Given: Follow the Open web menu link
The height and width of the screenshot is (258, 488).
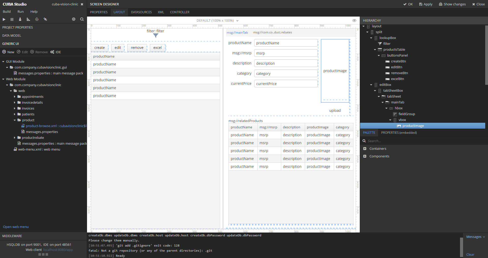Looking at the screenshot, I should tap(16, 227).
